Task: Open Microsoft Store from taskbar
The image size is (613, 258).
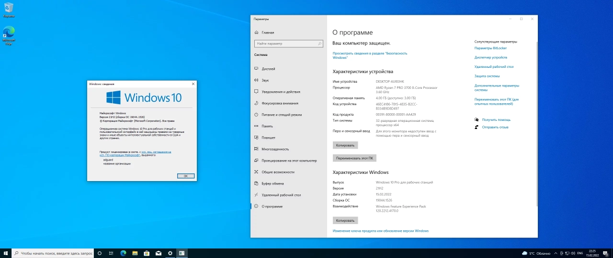Action: (147, 253)
